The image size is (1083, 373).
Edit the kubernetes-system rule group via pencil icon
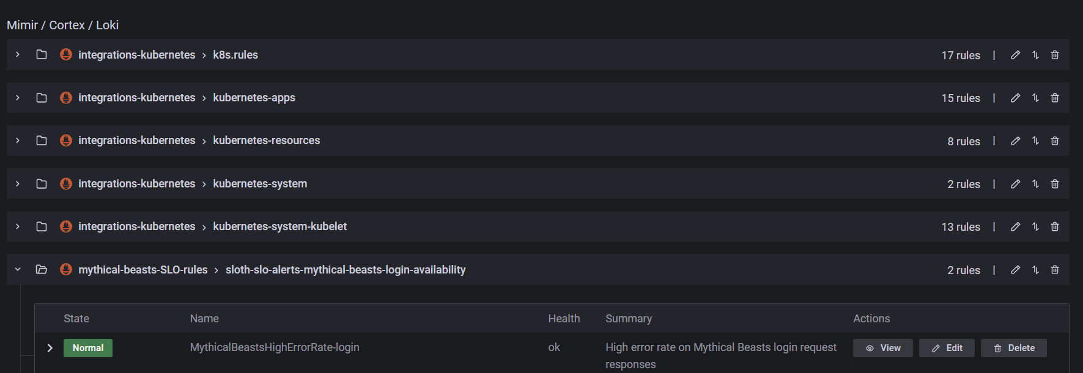coord(1015,184)
